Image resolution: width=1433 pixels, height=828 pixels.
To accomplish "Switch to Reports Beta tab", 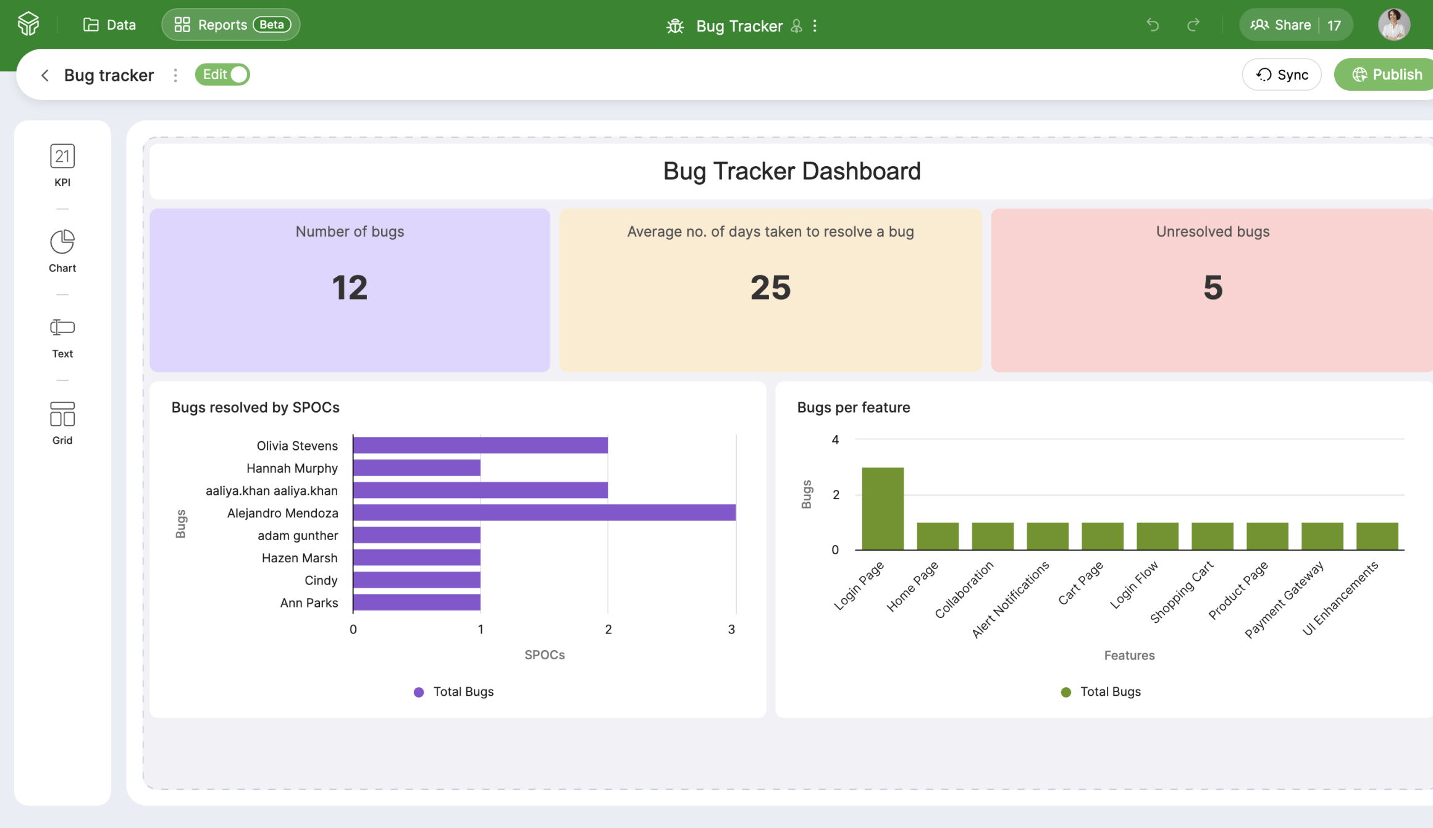I will click(x=230, y=25).
